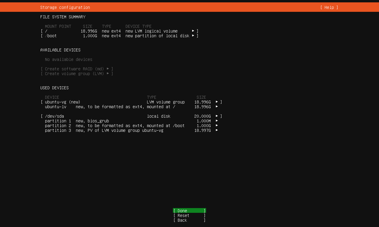Select Create volume group (LVM)
The width and height of the screenshot is (379, 227).
click(77, 74)
